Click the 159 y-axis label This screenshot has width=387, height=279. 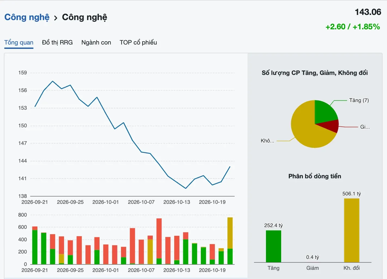[x=23, y=72]
